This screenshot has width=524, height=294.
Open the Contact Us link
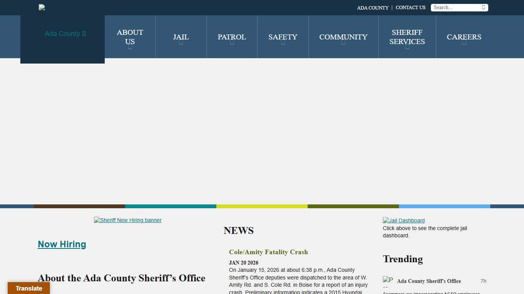(410, 8)
